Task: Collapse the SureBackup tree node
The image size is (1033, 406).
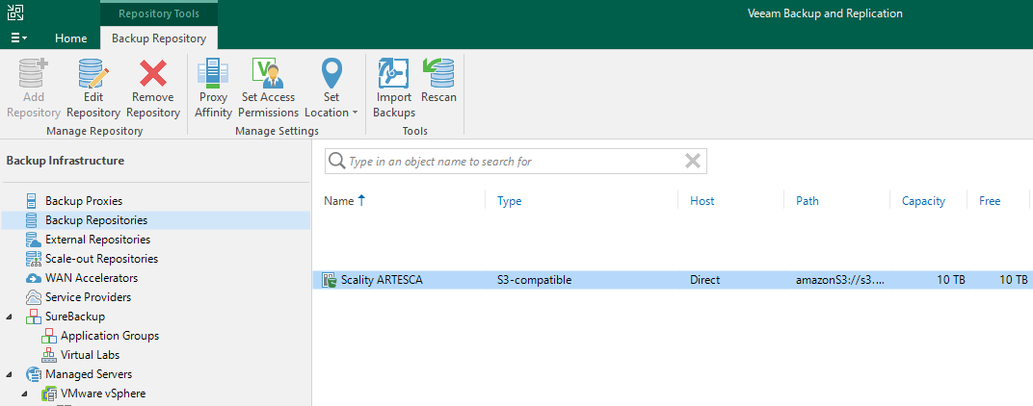Action: [x=10, y=317]
